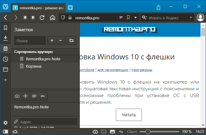Viewport: 206px width, 135px height.
Task: Open Notes panel in sidebar
Action: (6, 49)
